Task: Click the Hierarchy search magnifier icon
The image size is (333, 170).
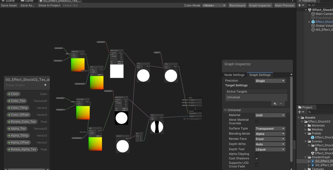Action: click(x=310, y=5)
